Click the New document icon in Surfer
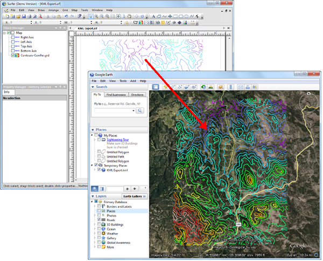The height and width of the screenshot is (261, 323). [8, 16]
